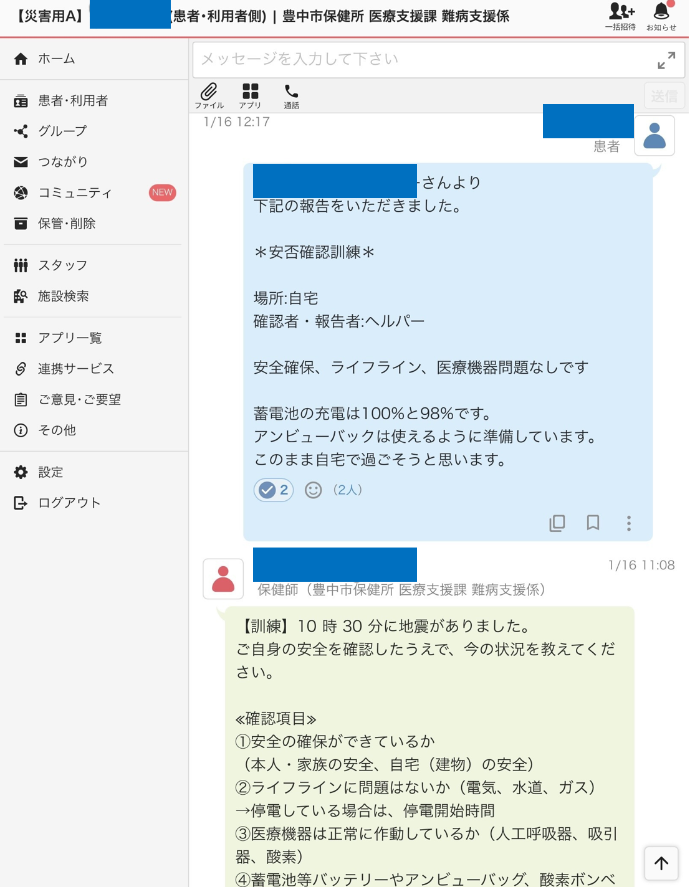Click the 一括招待 invite icon
695x887 pixels.
(x=621, y=17)
